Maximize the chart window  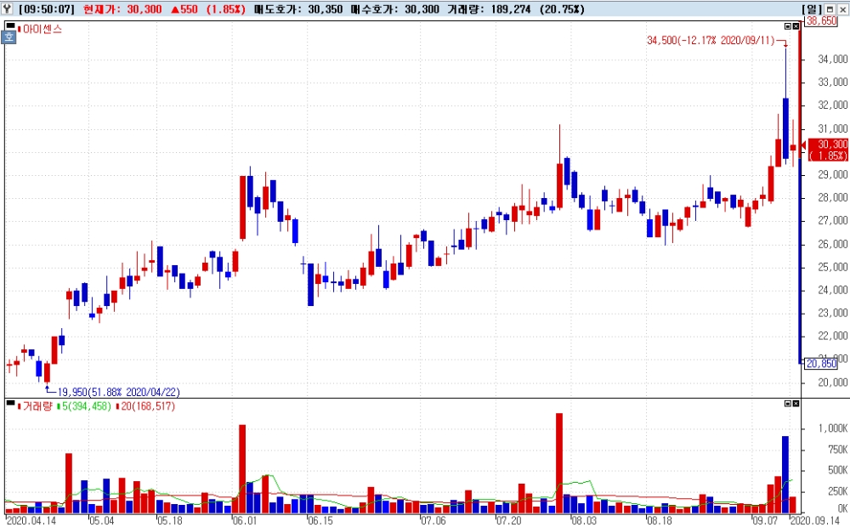coord(830,9)
